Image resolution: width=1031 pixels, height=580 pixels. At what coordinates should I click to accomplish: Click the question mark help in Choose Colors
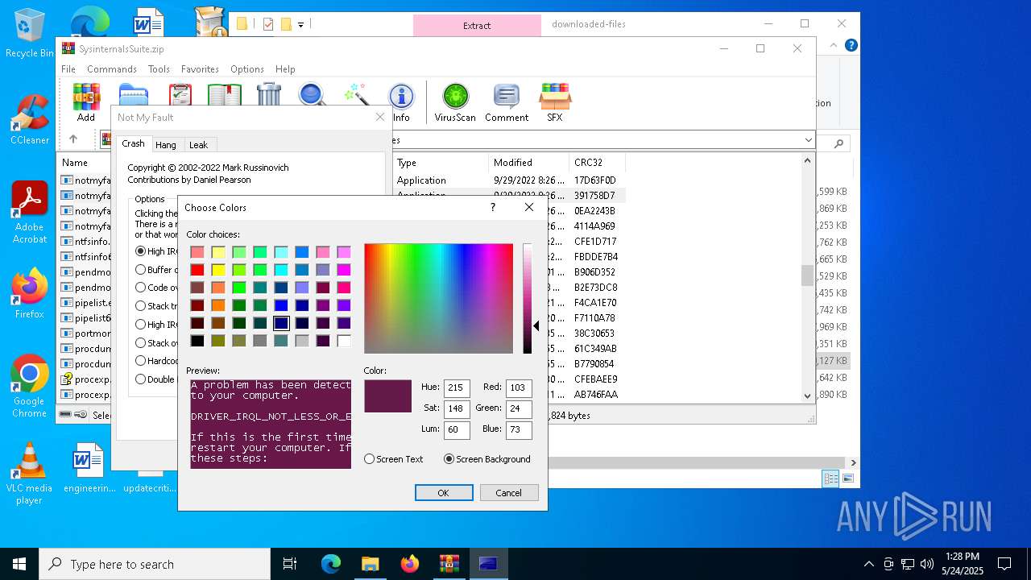(x=493, y=207)
